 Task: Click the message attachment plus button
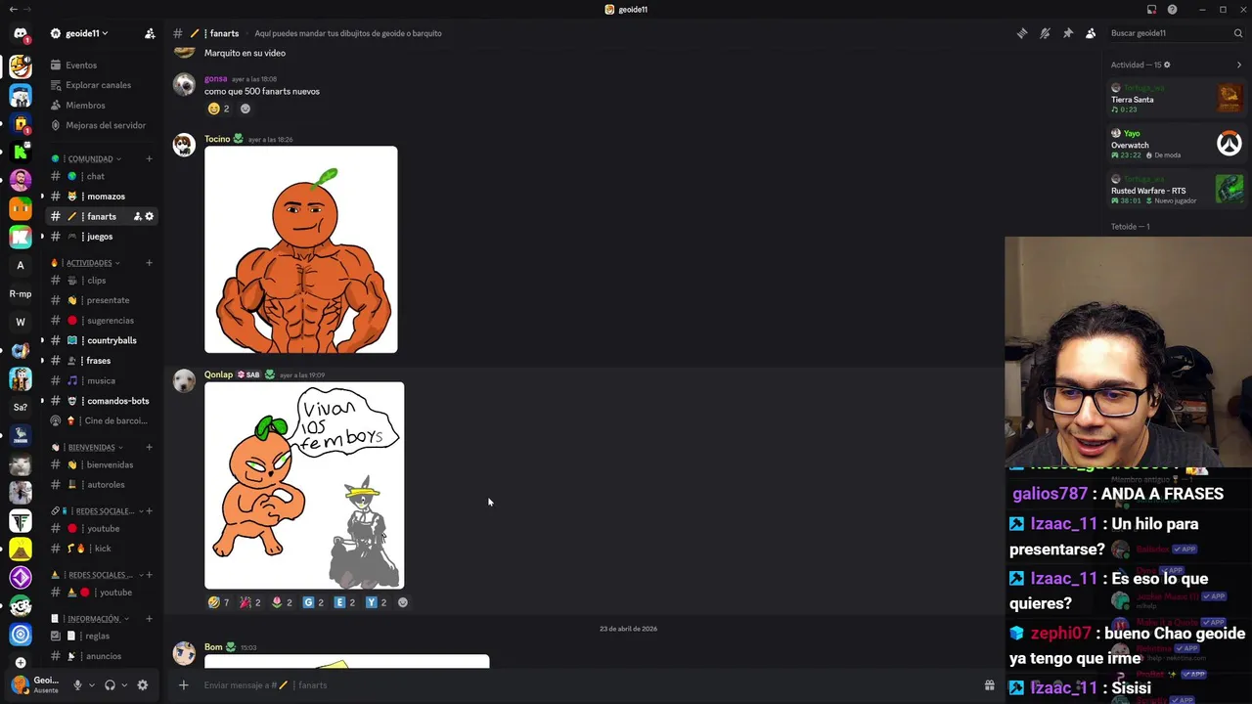click(183, 685)
